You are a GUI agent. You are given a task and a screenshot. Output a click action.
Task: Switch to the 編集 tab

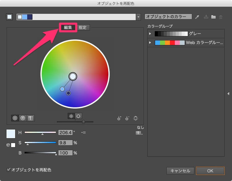68,27
